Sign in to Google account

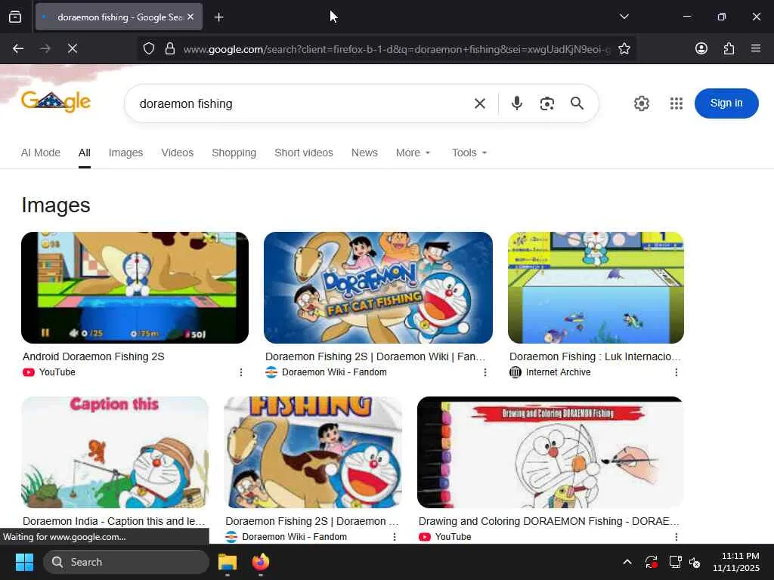pyautogui.click(x=726, y=103)
